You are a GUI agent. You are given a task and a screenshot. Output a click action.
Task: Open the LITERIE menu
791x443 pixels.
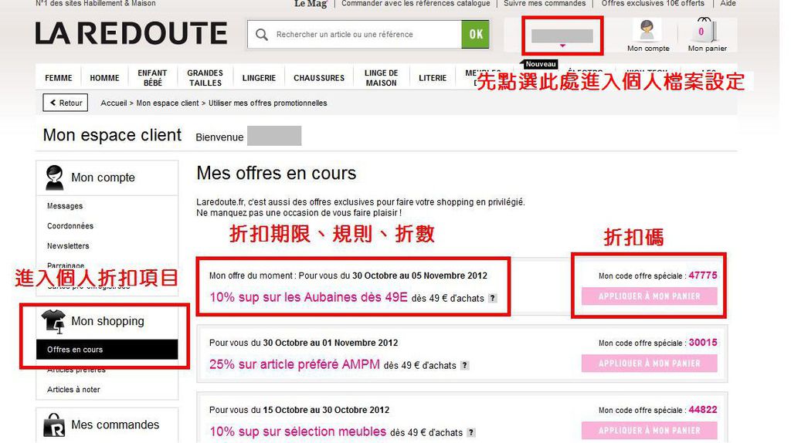[x=433, y=78]
